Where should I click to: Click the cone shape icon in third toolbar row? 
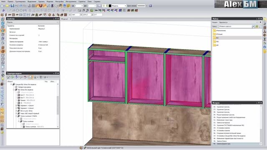pyautogui.click(x=53, y=15)
